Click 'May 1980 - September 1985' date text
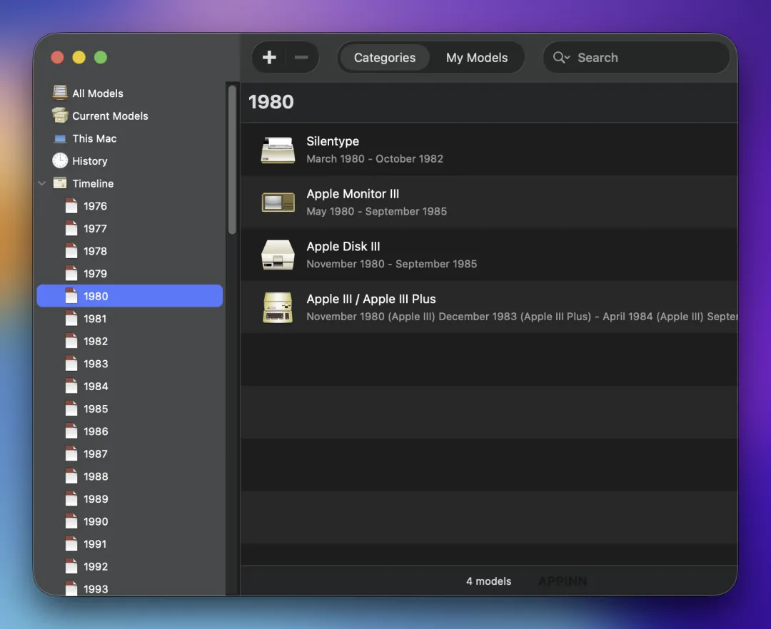 [x=377, y=211]
